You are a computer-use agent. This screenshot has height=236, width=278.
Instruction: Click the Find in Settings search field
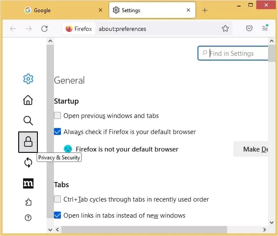point(233,53)
